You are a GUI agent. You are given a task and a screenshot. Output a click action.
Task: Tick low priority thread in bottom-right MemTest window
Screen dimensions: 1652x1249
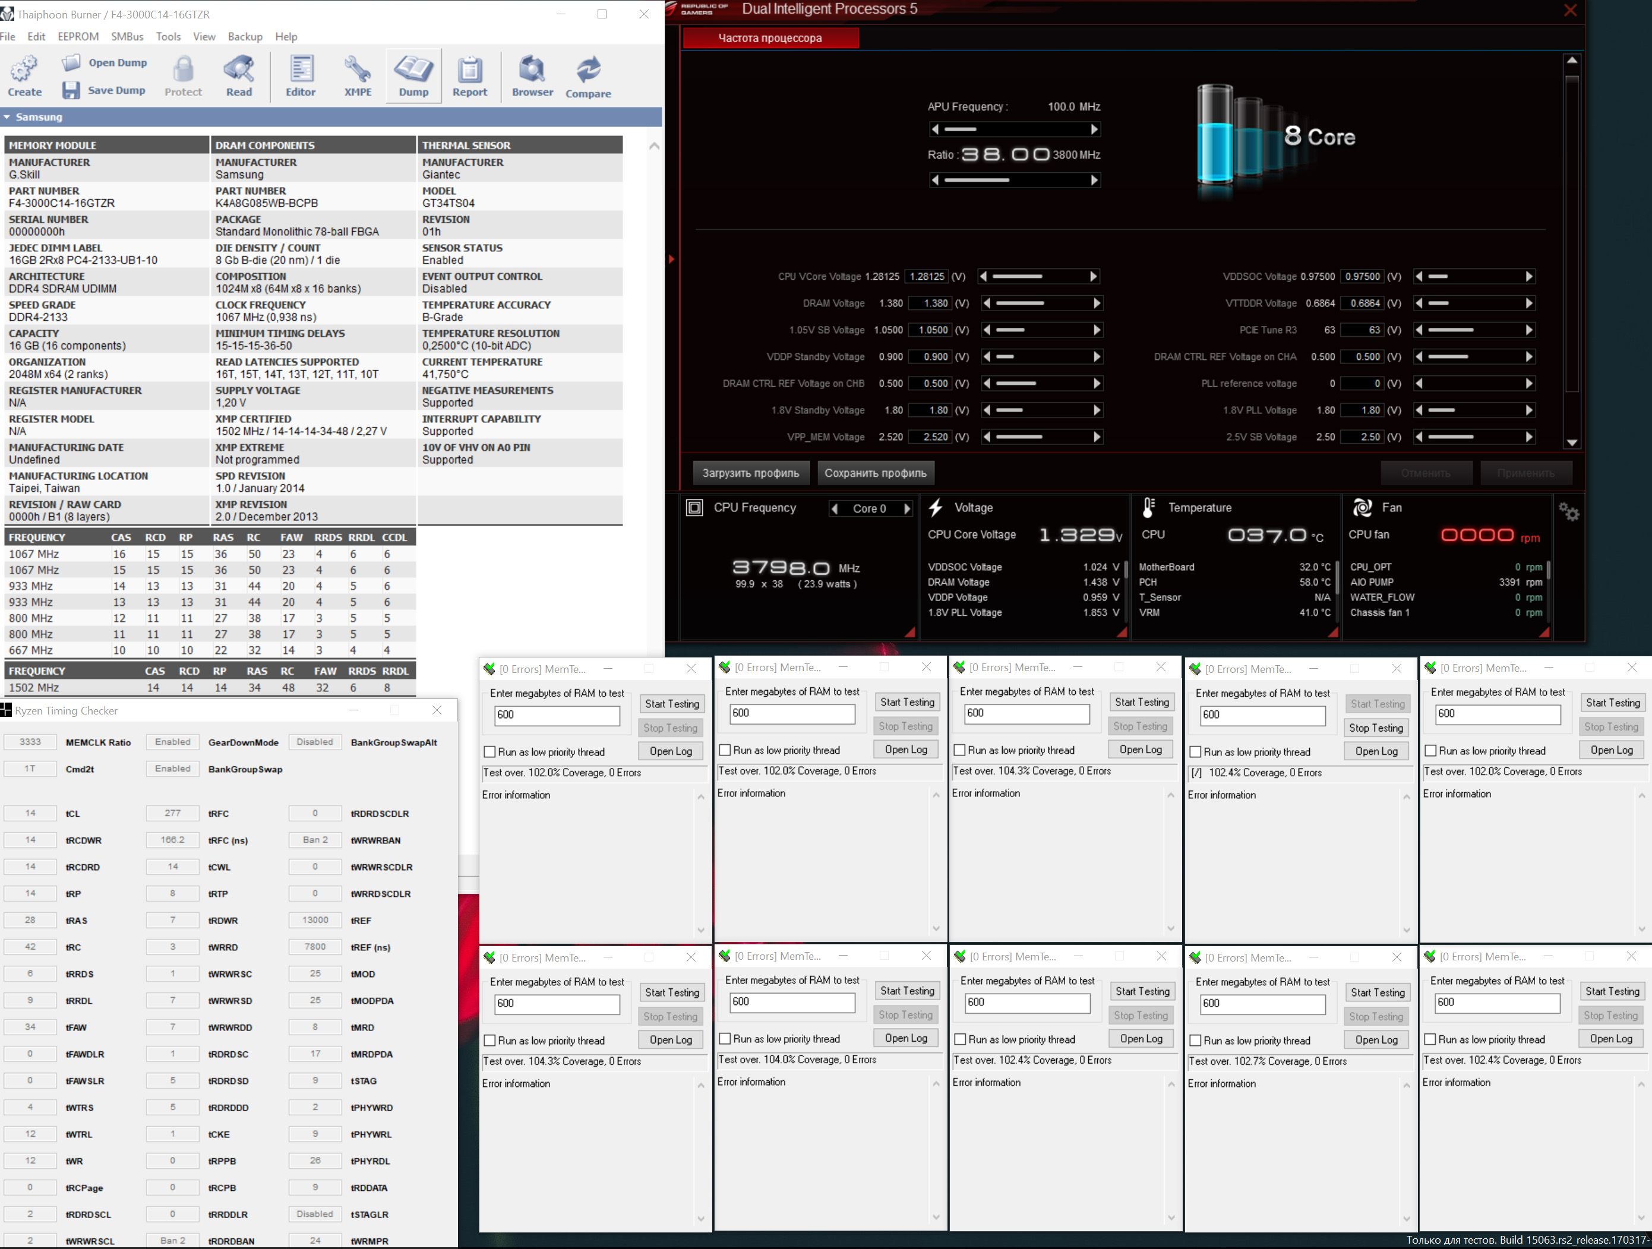[x=1430, y=1039]
